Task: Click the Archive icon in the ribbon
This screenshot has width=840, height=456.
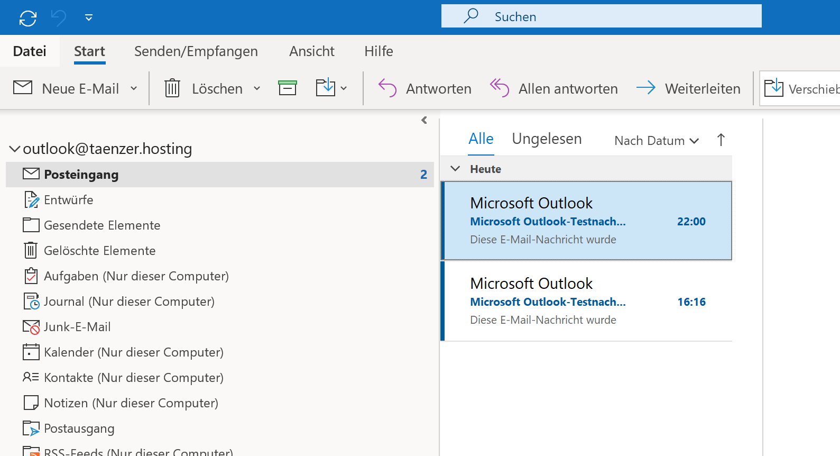Action: [288, 88]
